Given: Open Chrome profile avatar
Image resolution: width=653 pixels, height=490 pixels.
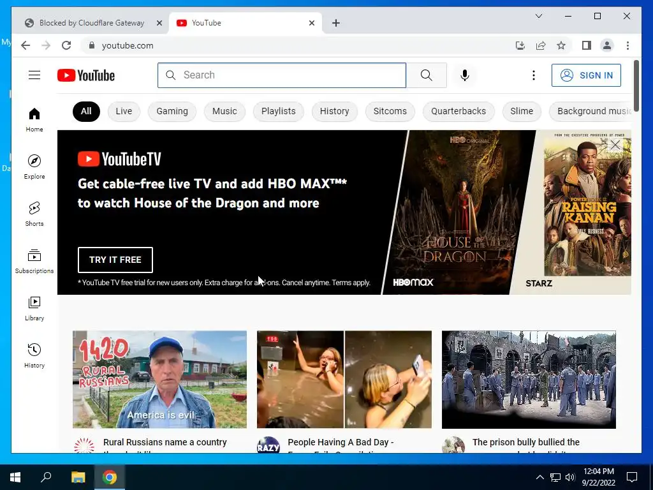Looking at the screenshot, I should coord(607,45).
